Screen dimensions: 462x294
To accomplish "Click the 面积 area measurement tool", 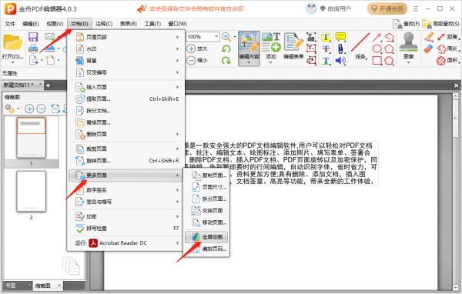I will coord(448,60).
